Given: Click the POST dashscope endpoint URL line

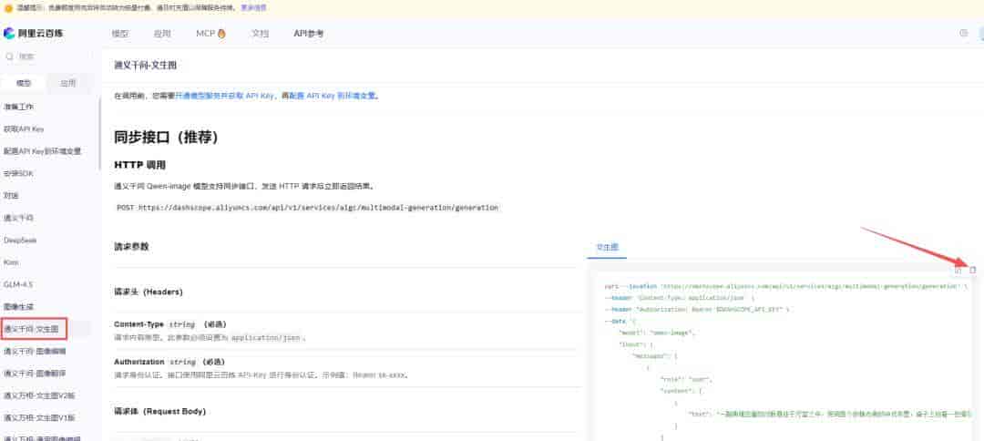Looking at the screenshot, I should click(x=308, y=207).
